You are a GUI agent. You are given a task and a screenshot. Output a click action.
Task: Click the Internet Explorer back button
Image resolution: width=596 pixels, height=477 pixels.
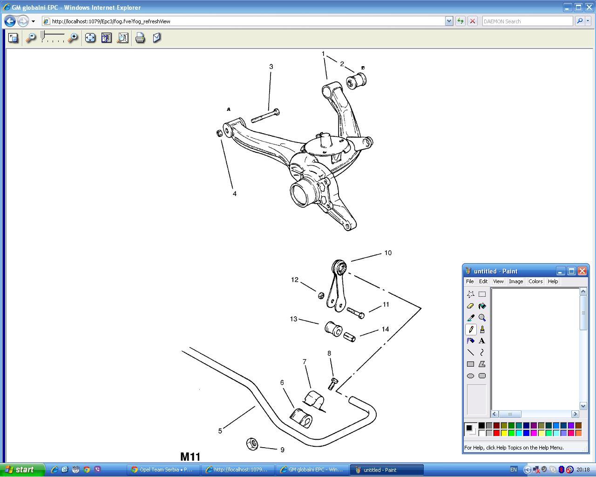click(x=10, y=21)
